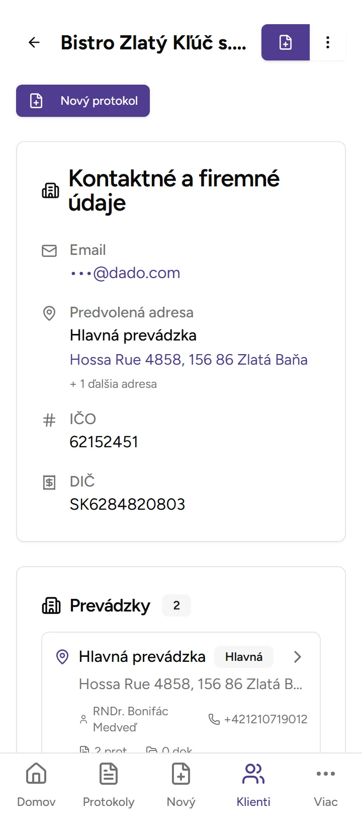Click the envelope icon beside Email
362x818 pixels.
click(49, 250)
